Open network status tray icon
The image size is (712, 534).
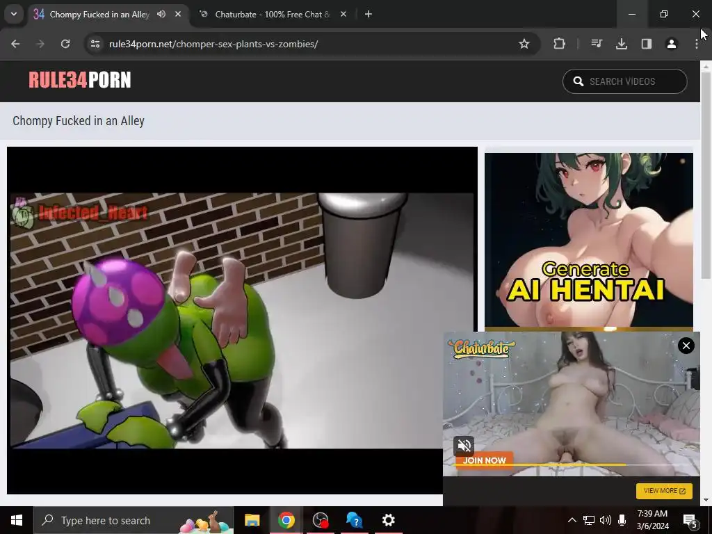pyautogui.click(x=589, y=520)
